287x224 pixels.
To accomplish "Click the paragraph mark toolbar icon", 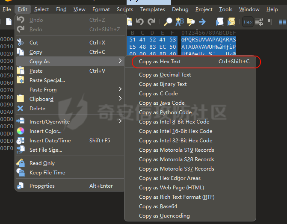I will coord(270,22).
